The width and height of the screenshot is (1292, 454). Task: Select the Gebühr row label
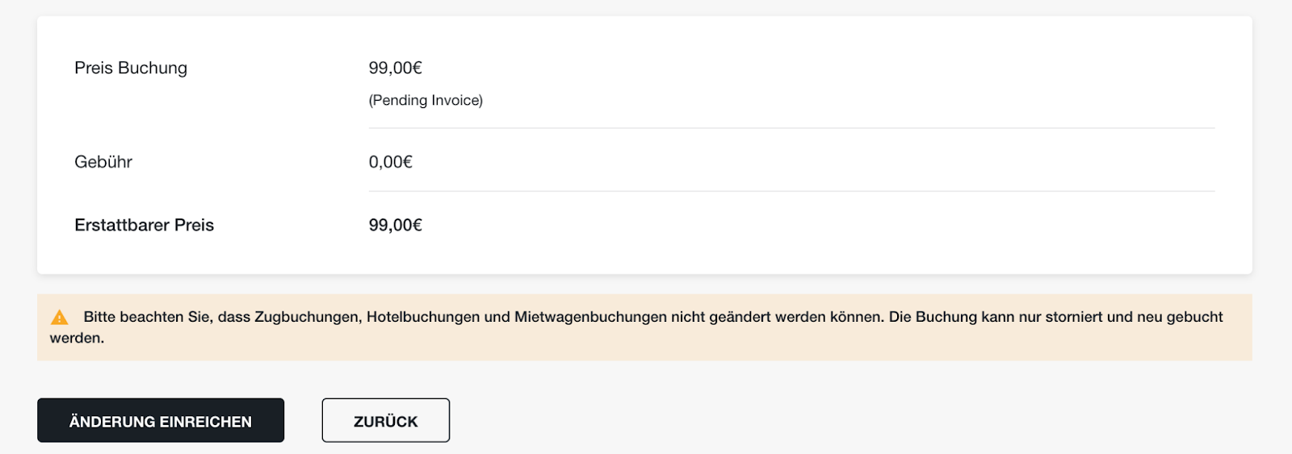tap(103, 162)
